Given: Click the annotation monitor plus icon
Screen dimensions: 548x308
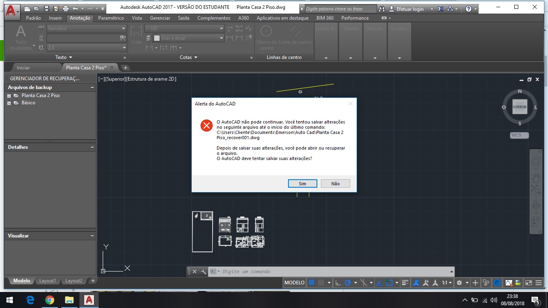Looking at the screenshot, I should click(x=475, y=283).
